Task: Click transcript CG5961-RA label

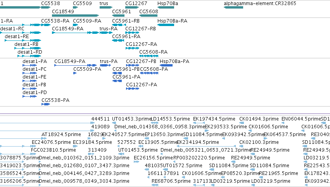Action: point(126,37)
